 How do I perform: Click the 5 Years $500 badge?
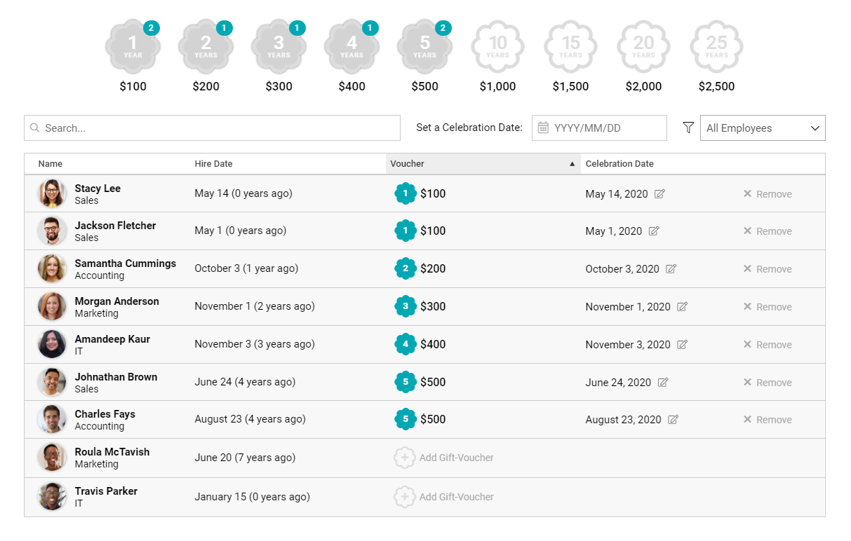(x=424, y=48)
